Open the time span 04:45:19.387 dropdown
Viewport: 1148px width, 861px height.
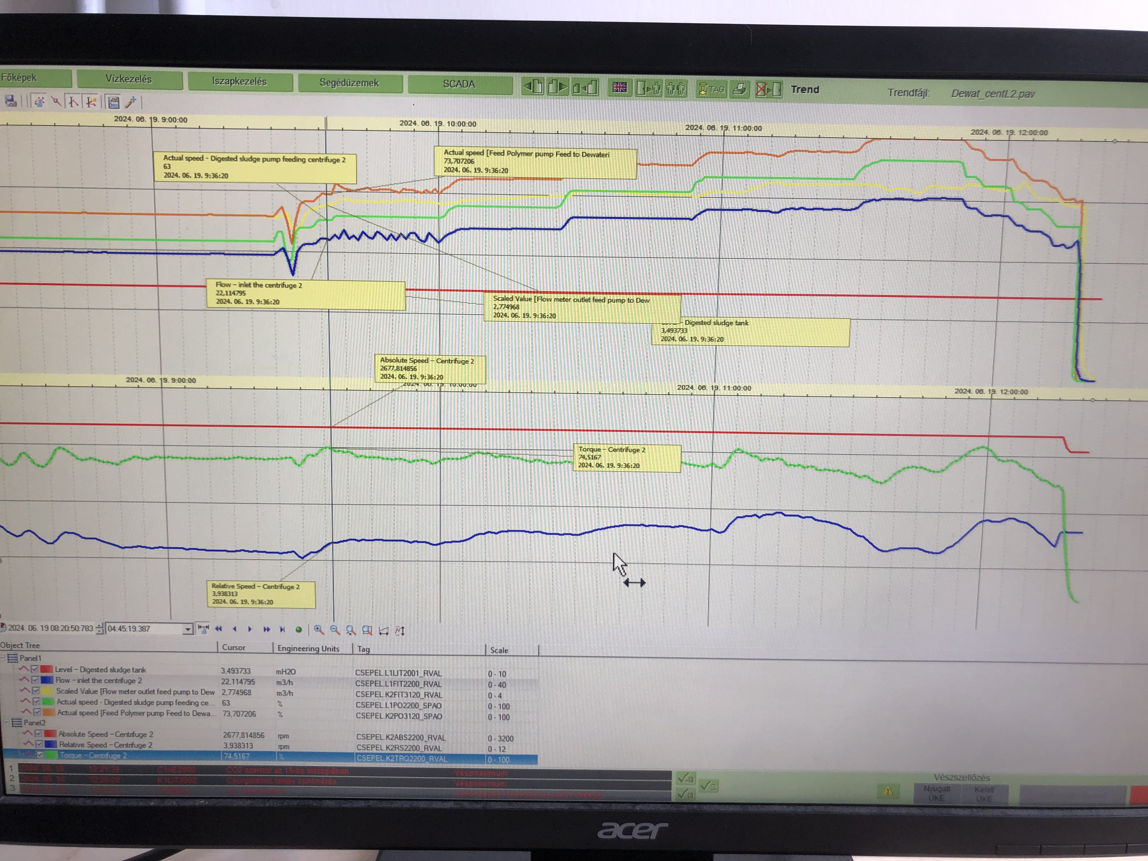[187, 629]
